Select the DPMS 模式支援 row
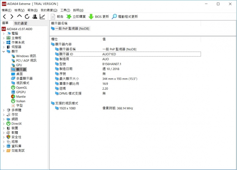Viewport: 237px width, 170px height. [x=128, y=93]
